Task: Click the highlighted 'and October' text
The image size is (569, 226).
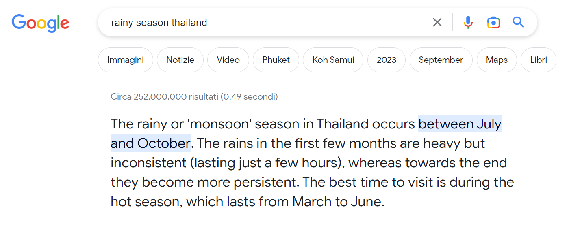Action: coord(150,143)
